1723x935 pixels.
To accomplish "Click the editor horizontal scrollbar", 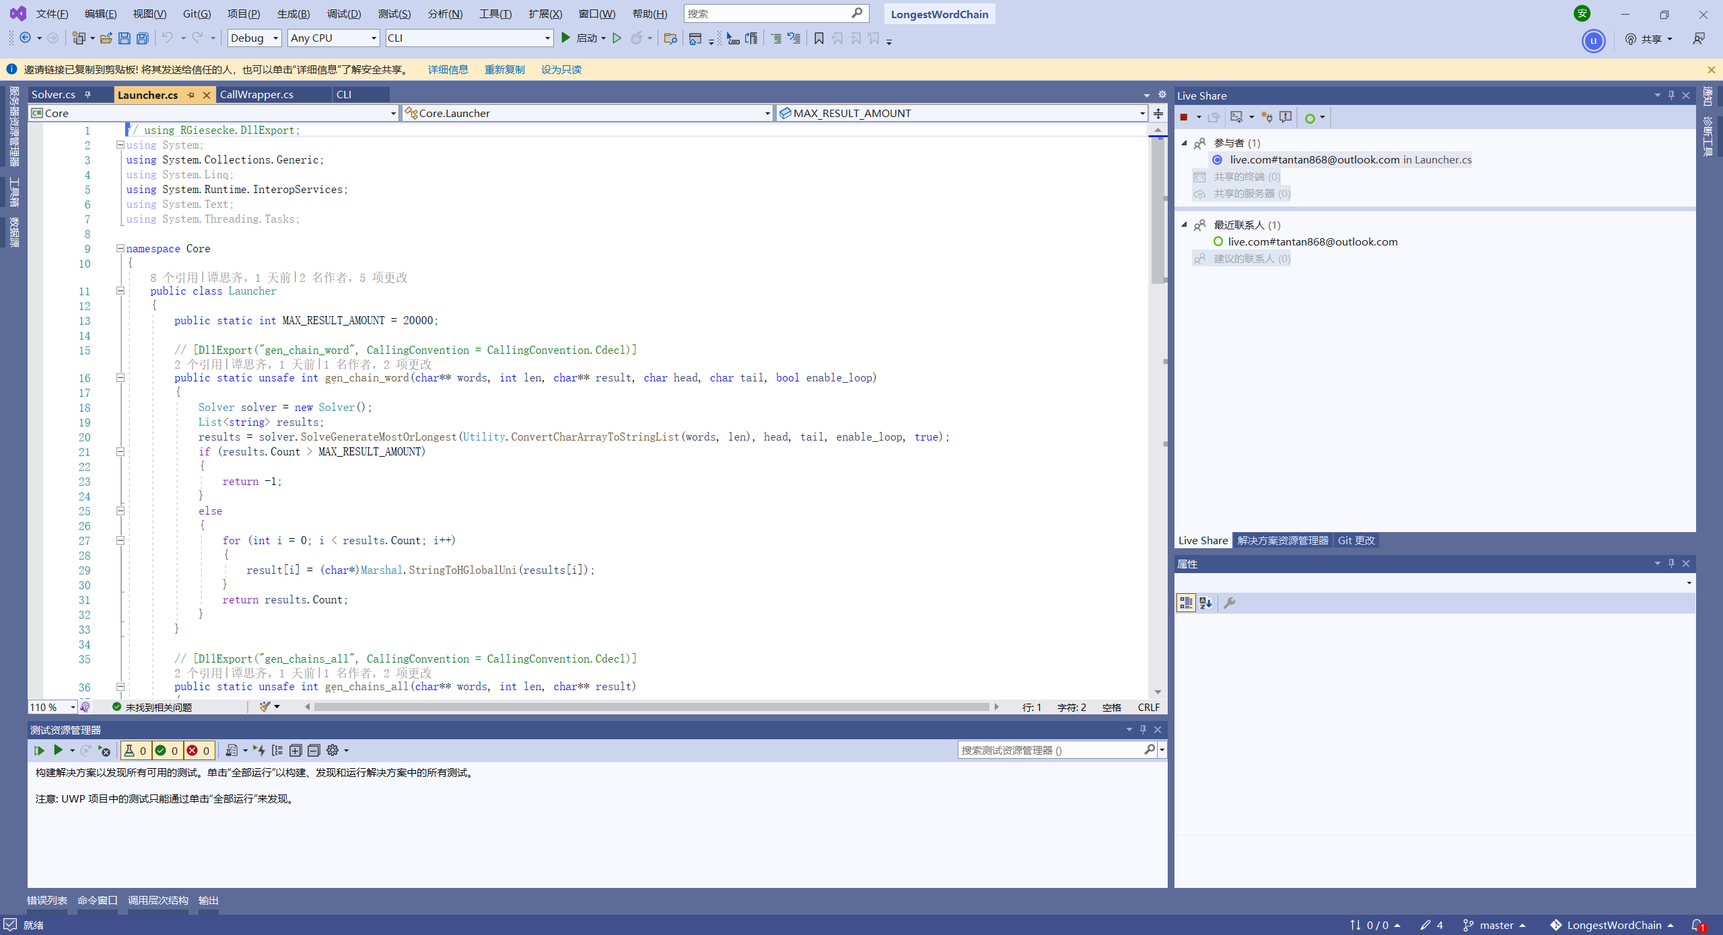I will pyautogui.click(x=652, y=707).
